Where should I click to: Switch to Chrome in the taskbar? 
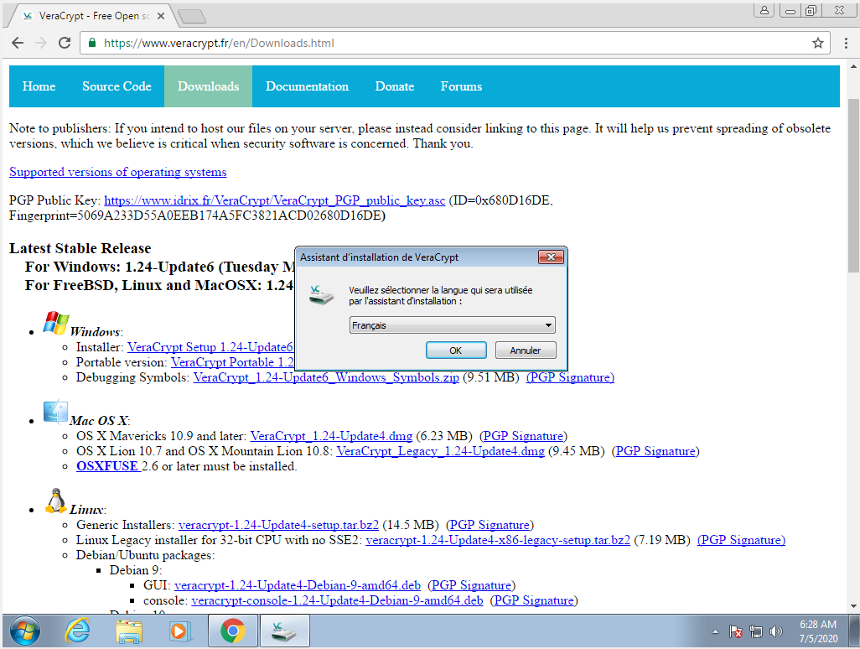pos(232,631)
